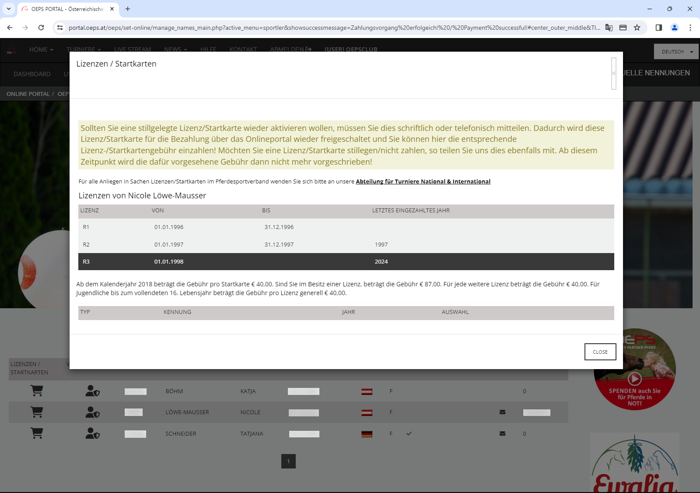This screenshot has width=700, height=493.
Task: Click the [USER] OEPSCLUB label
Action: point(351,49)
